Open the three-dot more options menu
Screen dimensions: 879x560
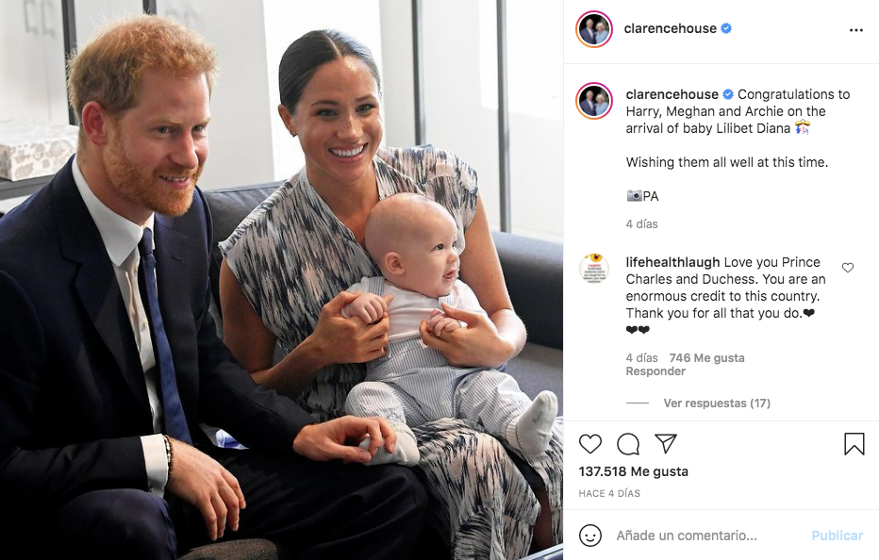tap(856, 30)
